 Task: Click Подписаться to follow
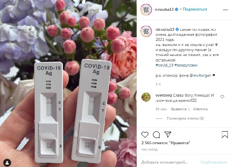pos(195,9)
